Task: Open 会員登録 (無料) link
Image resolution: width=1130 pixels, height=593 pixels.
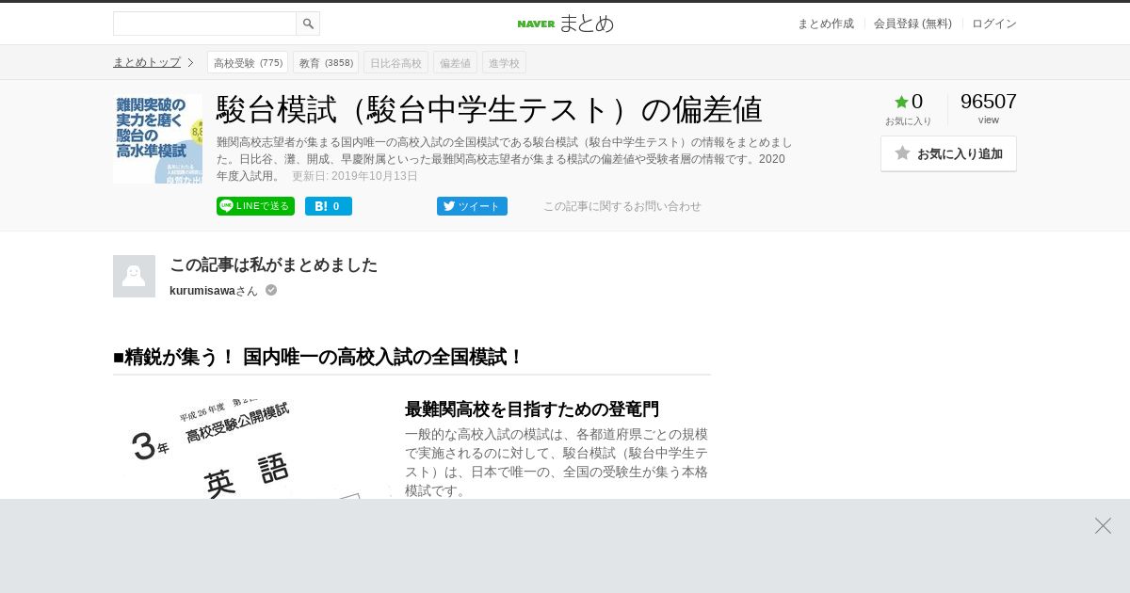Action: click(x=912, y=24)
